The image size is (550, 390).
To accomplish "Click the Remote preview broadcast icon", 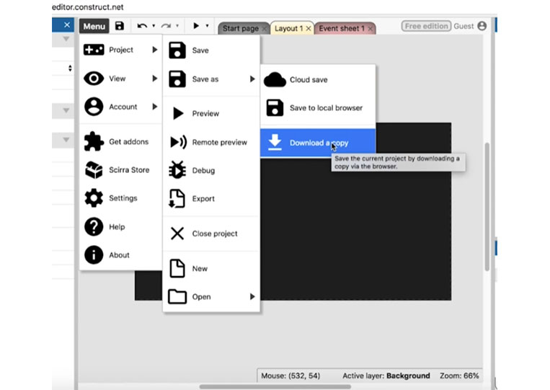I will click(178, 142).
